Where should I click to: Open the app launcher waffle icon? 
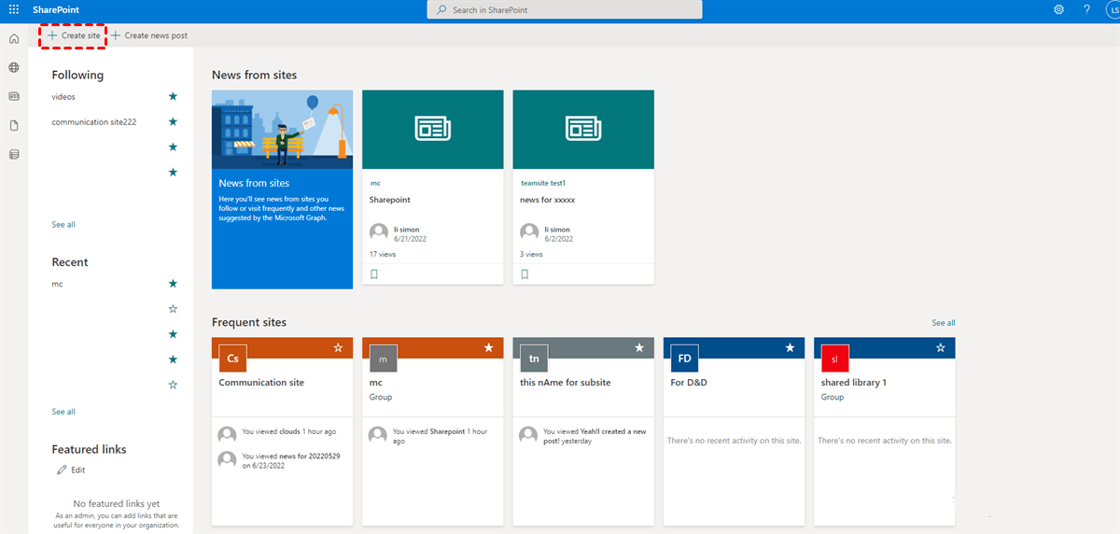tap(14, 9)
